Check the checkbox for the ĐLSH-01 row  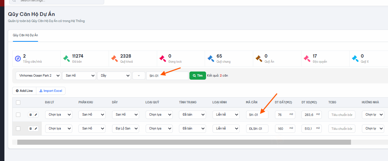[x=18, y=128]
